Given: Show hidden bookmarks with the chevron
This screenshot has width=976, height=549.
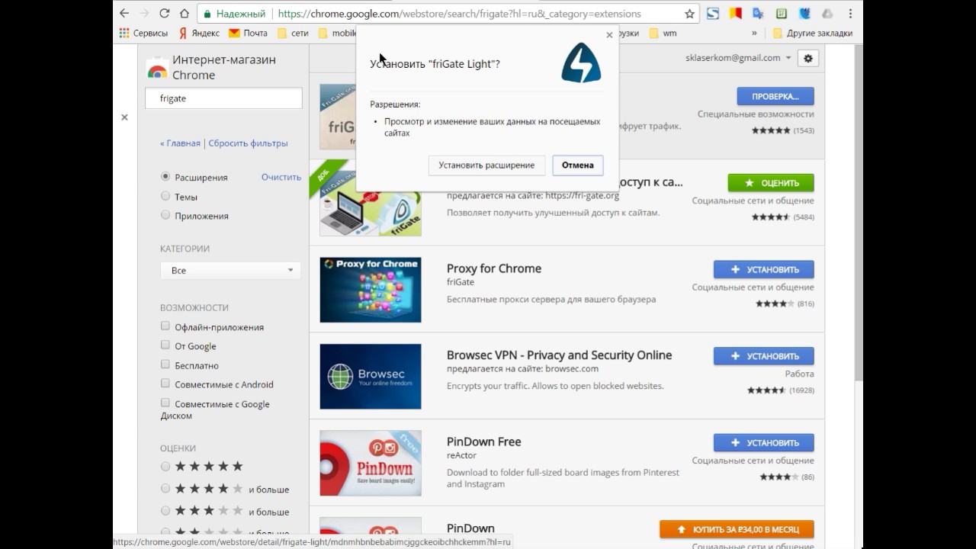Looking at the screenshot, I should pos(754,34).
